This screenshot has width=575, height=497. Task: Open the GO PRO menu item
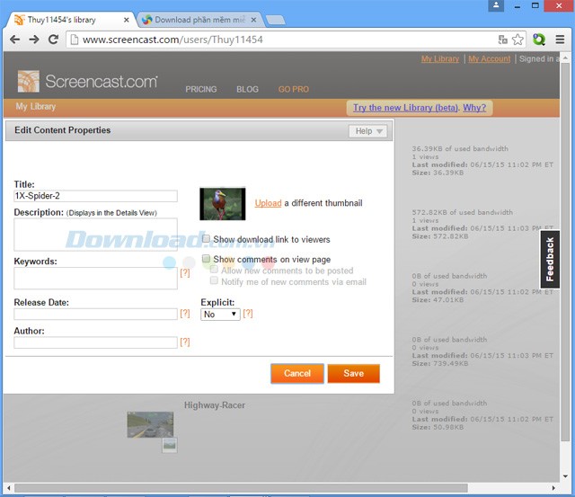tap(294, 89)
